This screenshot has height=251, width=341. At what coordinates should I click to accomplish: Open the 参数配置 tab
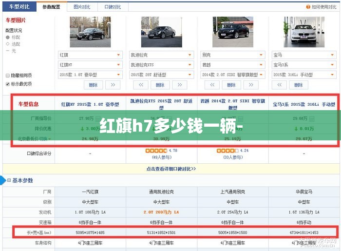click(51, 7)
